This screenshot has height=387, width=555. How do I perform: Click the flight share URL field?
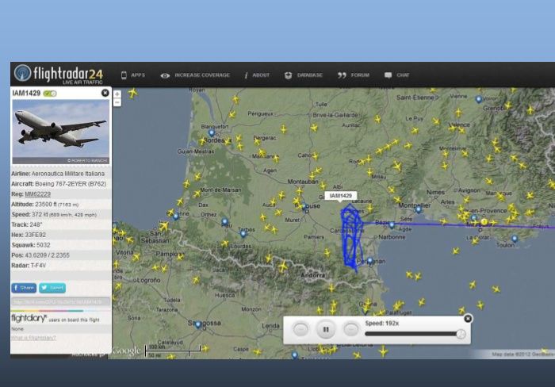click(x=61, y=301)
